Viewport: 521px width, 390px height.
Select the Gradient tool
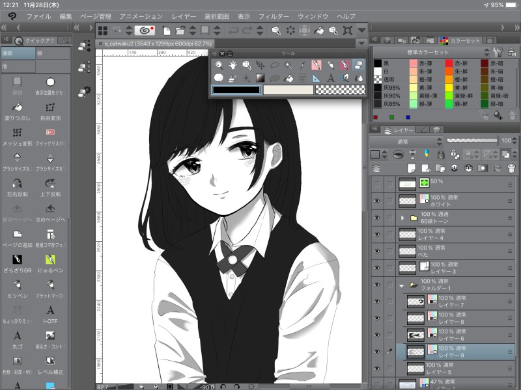click(260, 78)
